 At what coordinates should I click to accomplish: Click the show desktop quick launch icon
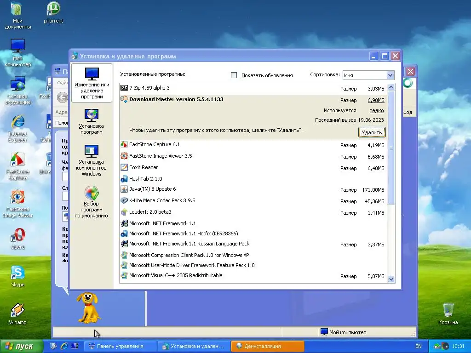[53, 346]
